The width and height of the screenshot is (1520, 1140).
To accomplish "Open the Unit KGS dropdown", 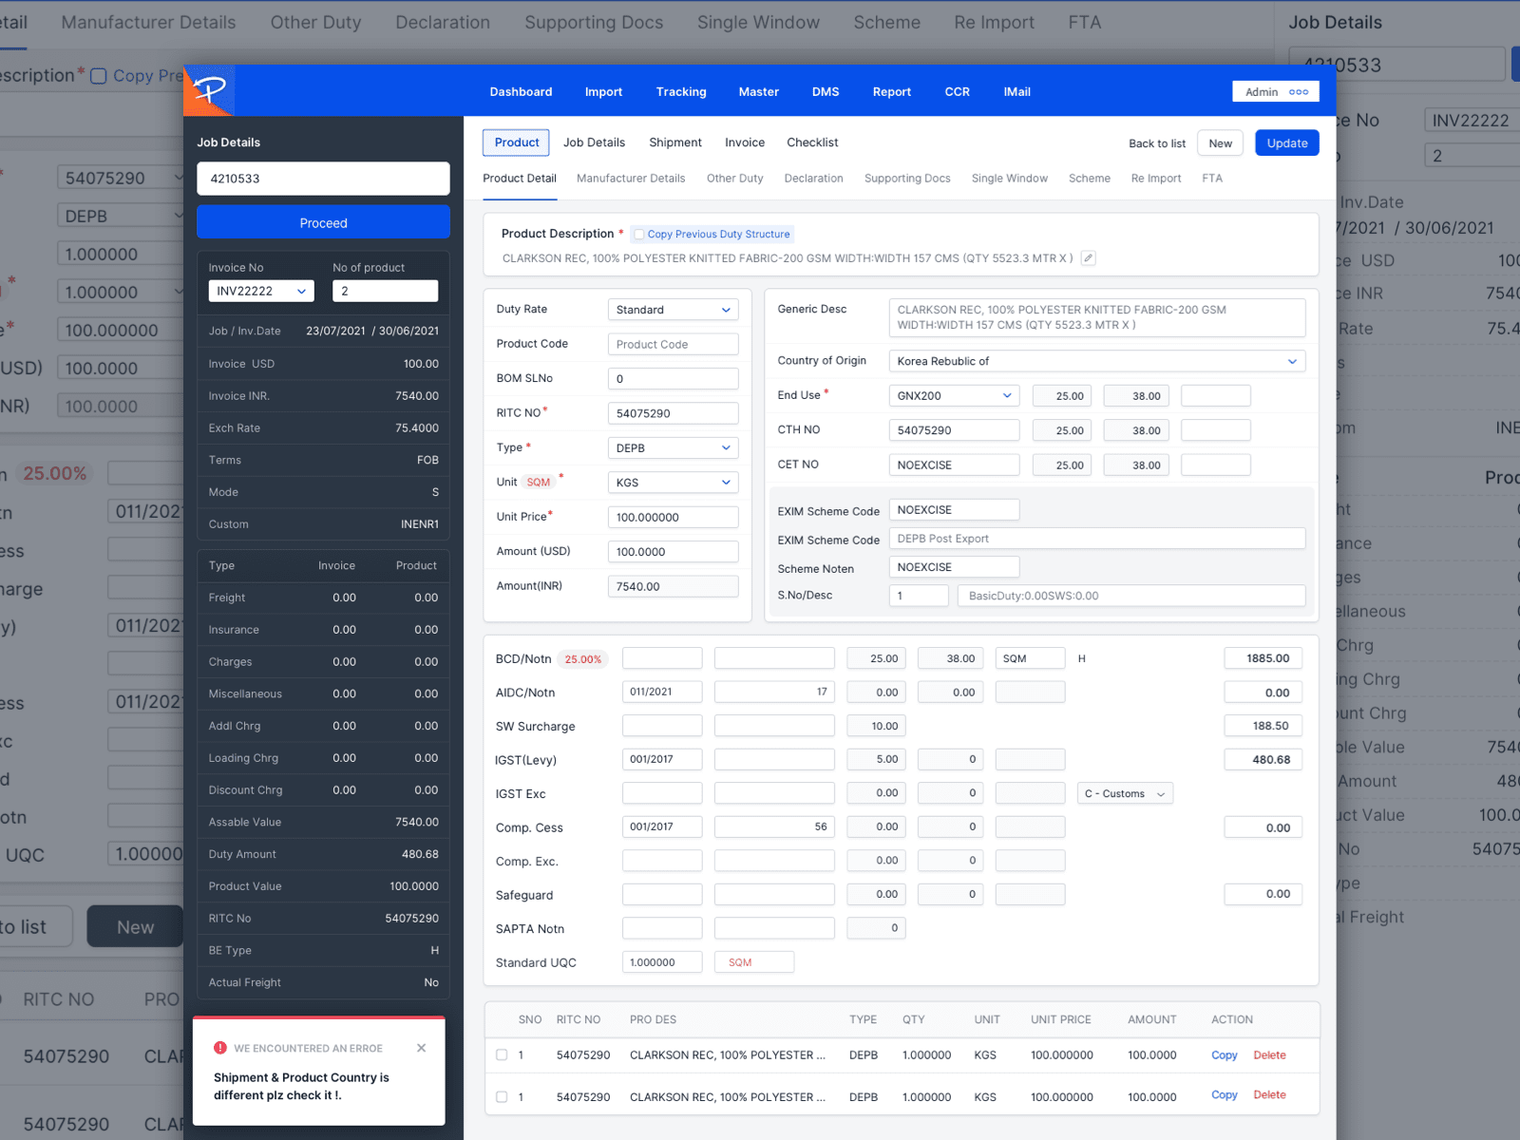I will point(673,483).
